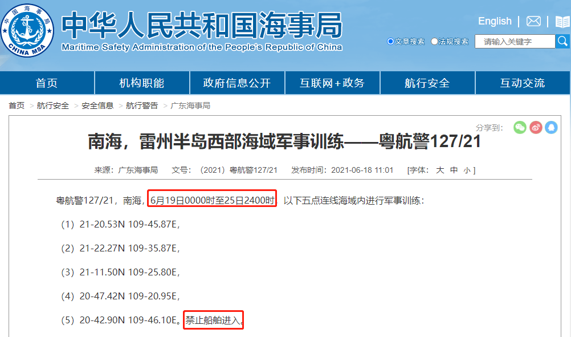Share the article via Weibo icon
Image resolution: width=571 pixels, height=337 pixels.
[x=536, y=127]
